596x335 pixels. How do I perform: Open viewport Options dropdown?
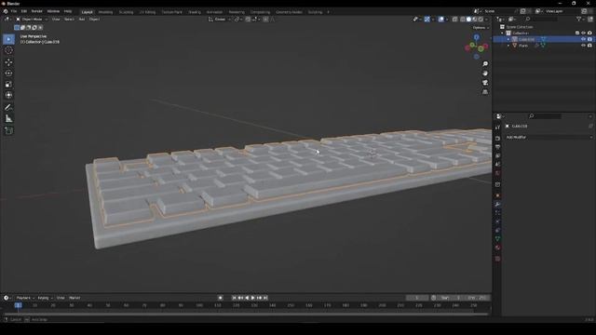pos(481,28)
